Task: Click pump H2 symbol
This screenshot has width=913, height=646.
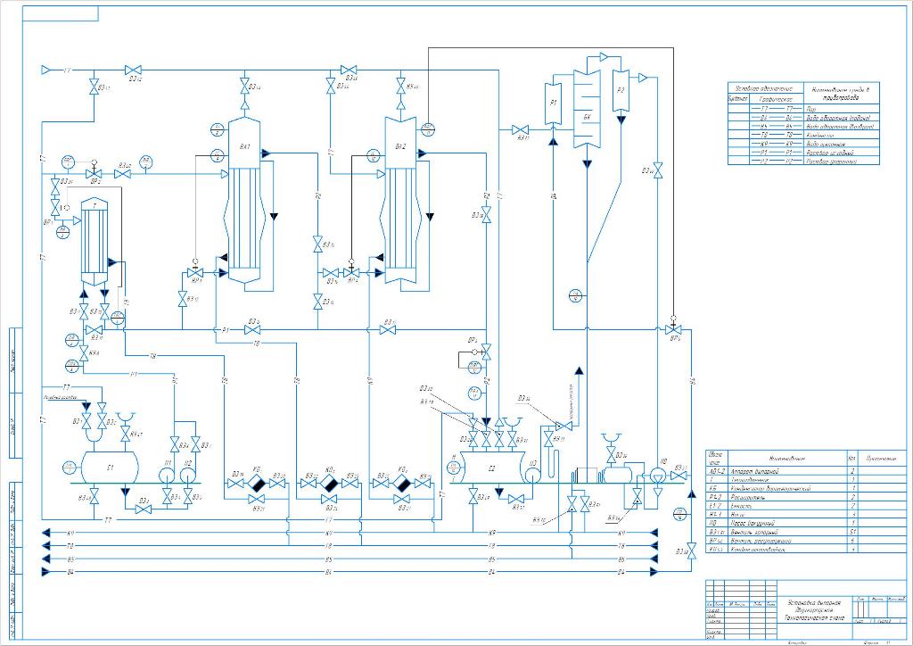Action: coord(188,475)
